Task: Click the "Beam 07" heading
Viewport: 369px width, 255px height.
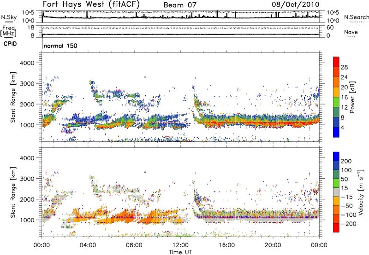Action: point(180,5)
